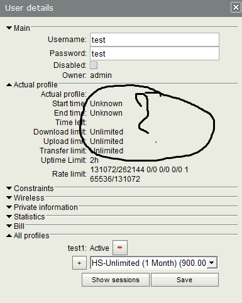The height and width of the screenshot is (303, 242).
Task: Click the Show sessions button
Action: point(116,280)
